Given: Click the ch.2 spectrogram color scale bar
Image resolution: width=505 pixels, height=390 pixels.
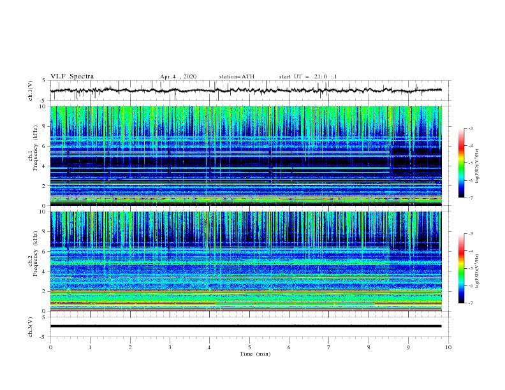Looking at the screenshot, I should 461,268.
